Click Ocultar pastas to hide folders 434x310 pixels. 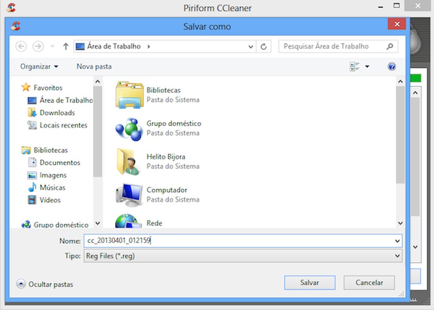coord(45,284)
